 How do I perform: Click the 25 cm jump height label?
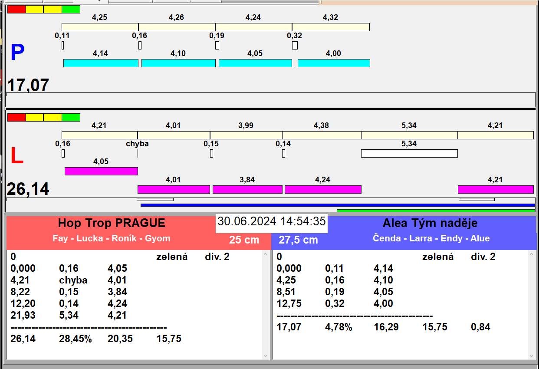(x=244, y=240)
